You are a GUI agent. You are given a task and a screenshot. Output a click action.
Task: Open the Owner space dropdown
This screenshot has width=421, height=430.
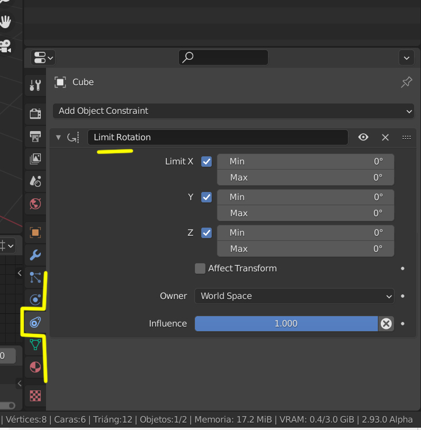(294, 296)
